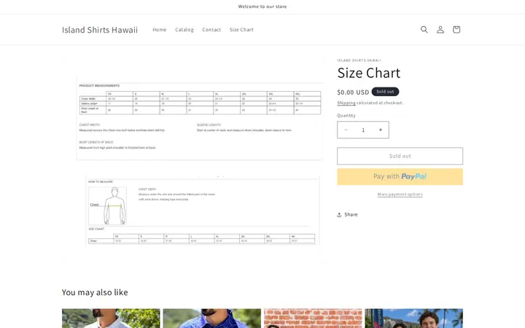Open the size chart product image
The height and width of the screenshot is (328, 525).
[x=192, y=161]
